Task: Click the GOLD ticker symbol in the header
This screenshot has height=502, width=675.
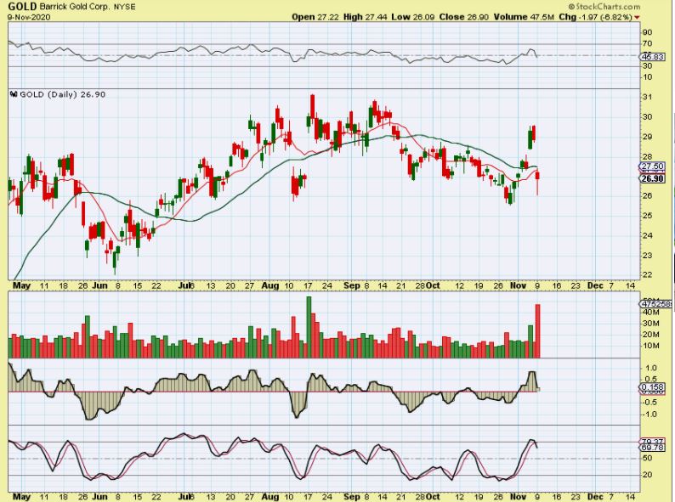Action: pyautogui.click(x=22, y=7)
